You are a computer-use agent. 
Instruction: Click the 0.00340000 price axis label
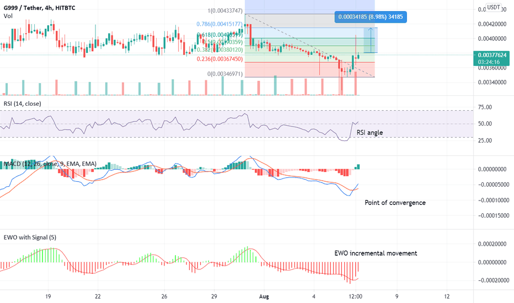(492, 83)
